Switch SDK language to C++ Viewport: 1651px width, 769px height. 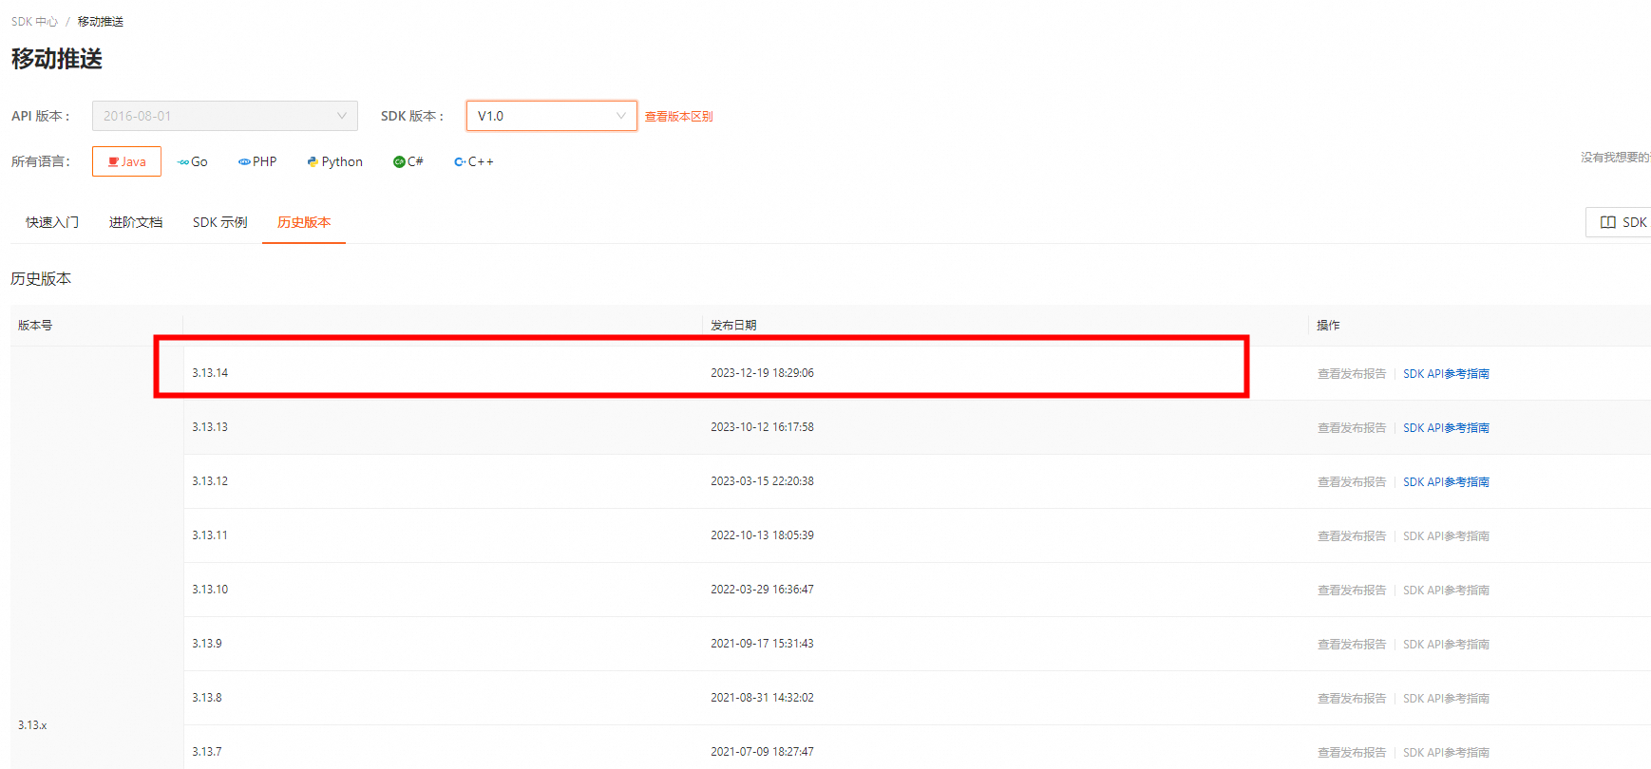tap(474, 161)
